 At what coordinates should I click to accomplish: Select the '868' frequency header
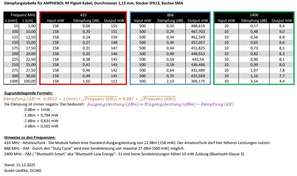point(170,15)
